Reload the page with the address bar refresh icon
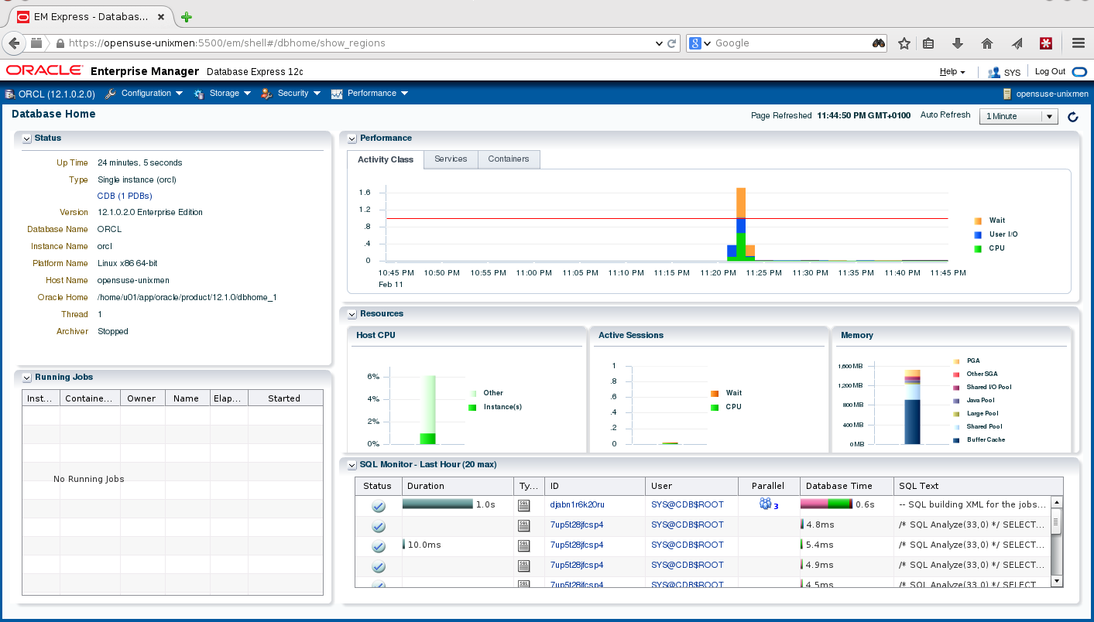 [672, 43]
